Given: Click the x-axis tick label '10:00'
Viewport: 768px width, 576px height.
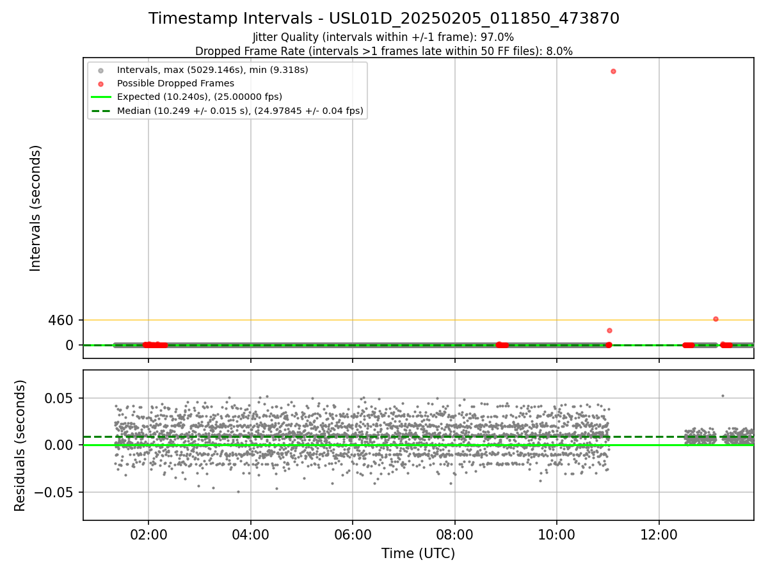Looking at the screenshot, I should pyautogui.click(x=557, y=536).
